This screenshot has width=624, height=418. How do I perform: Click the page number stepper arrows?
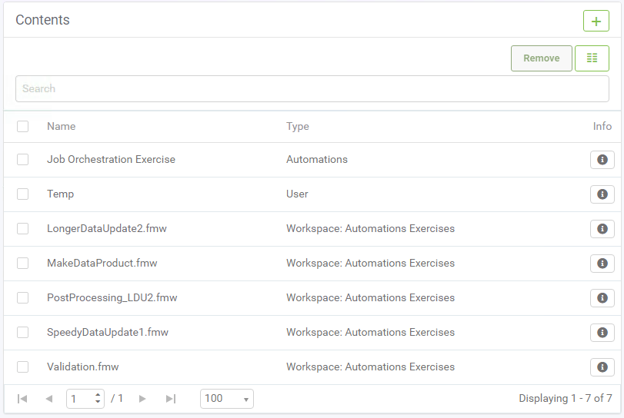tap(98, 398)
